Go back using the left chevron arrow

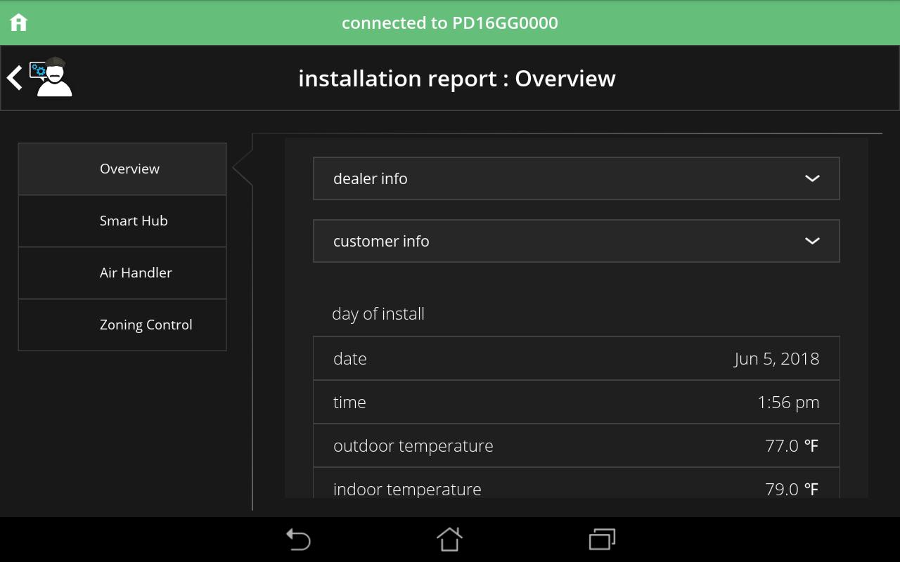coord(14,77)
